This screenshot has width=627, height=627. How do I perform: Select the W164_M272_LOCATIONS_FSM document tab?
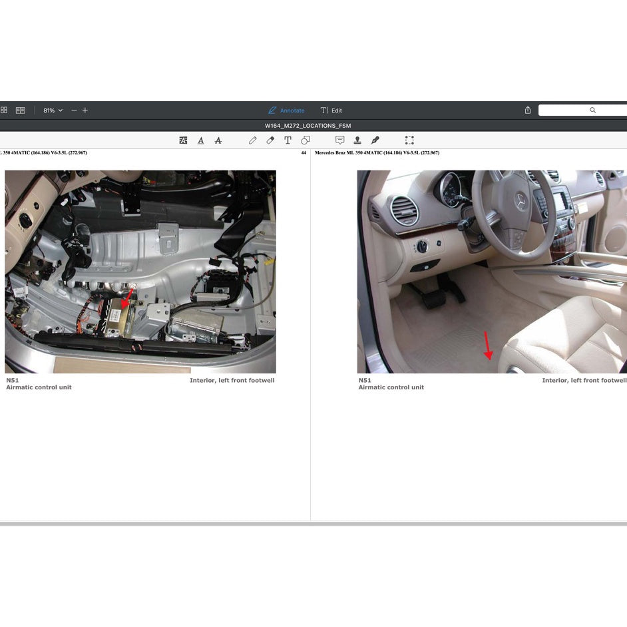308,125
